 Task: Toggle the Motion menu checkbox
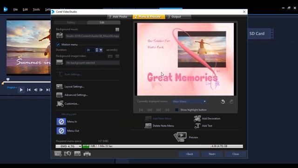click(58, 45)
